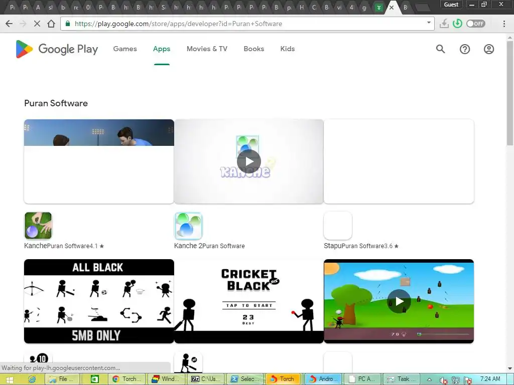The height and width of the screenshot is (385, 514).
Task: Click the Puran Software heading
Action: point(56,103)
